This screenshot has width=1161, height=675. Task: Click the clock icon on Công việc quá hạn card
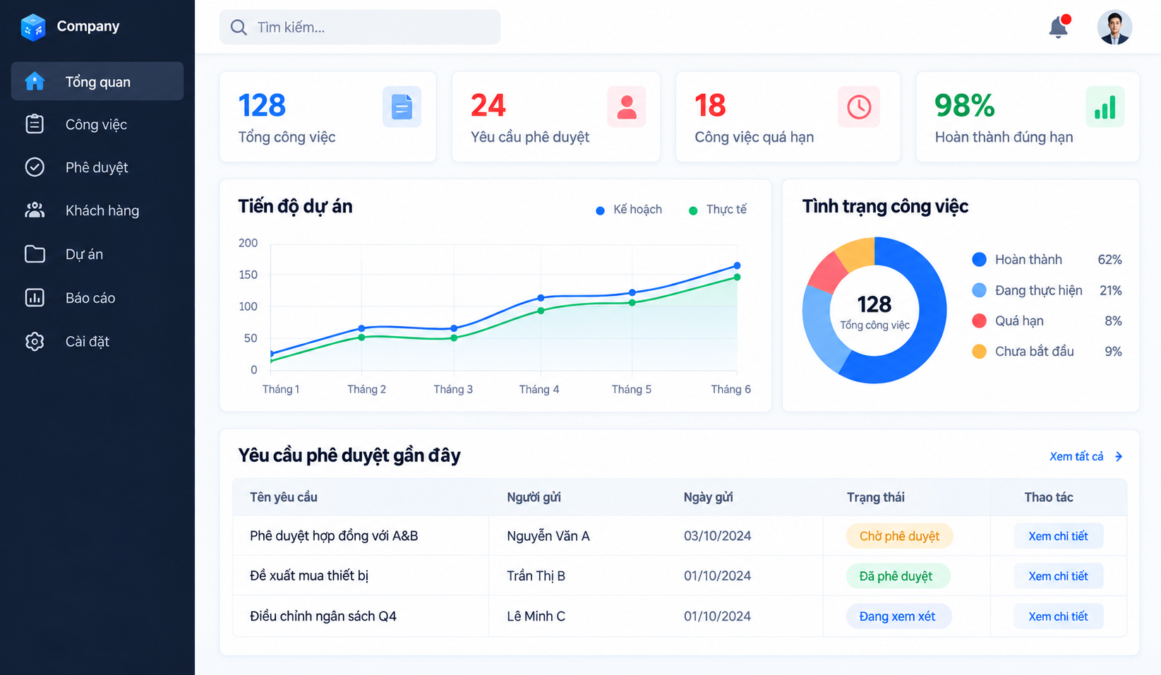click(859, 107)
